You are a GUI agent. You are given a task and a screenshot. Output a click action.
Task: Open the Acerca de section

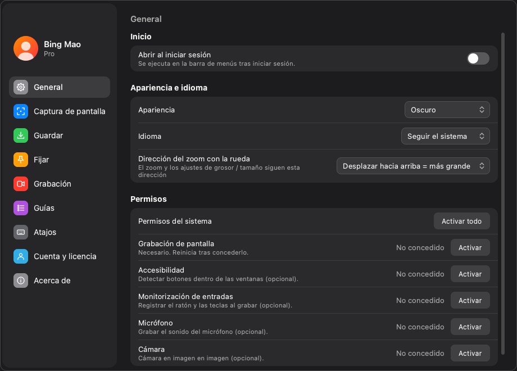(60, 280)
